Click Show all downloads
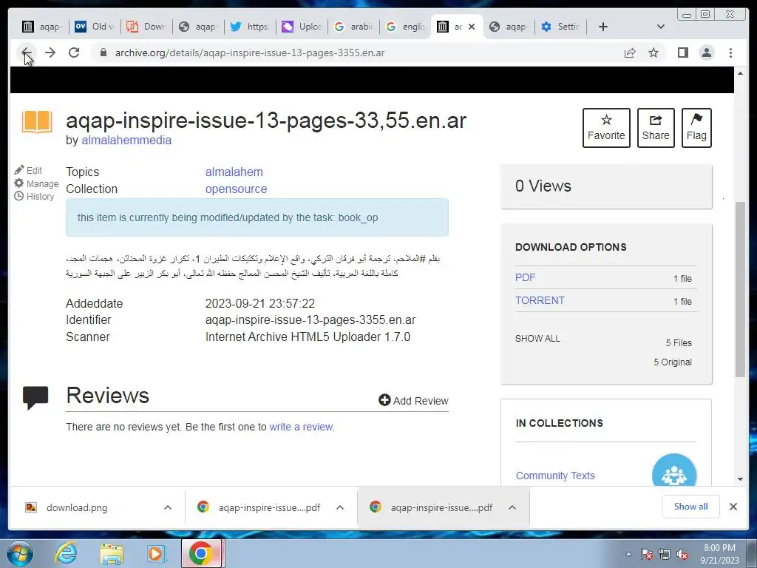757x568 pixels. (x=691, y=507)
